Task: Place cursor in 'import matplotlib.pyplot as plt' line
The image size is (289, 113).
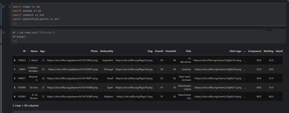Action: pos(36,19)
